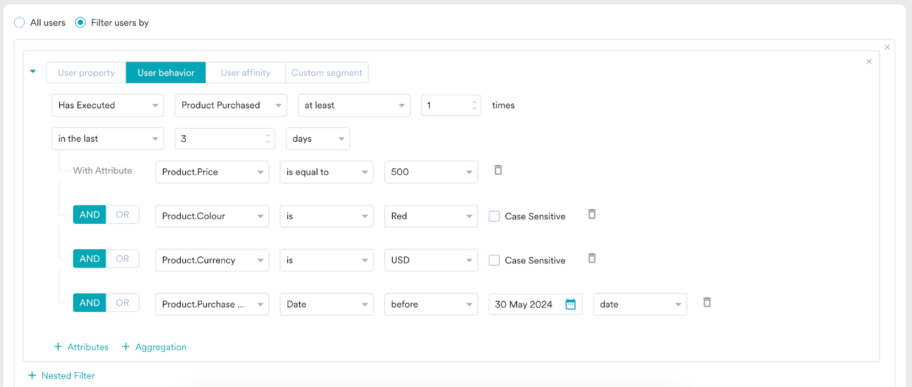Add a Nested Filter

62,376
